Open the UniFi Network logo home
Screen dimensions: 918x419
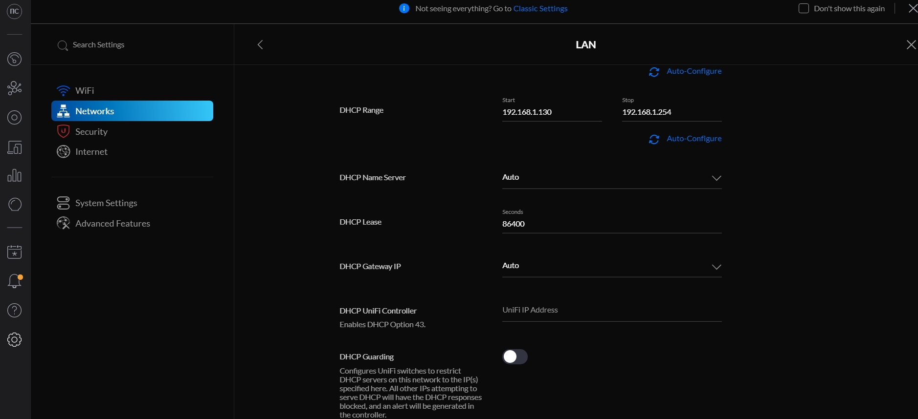point(14,11)
